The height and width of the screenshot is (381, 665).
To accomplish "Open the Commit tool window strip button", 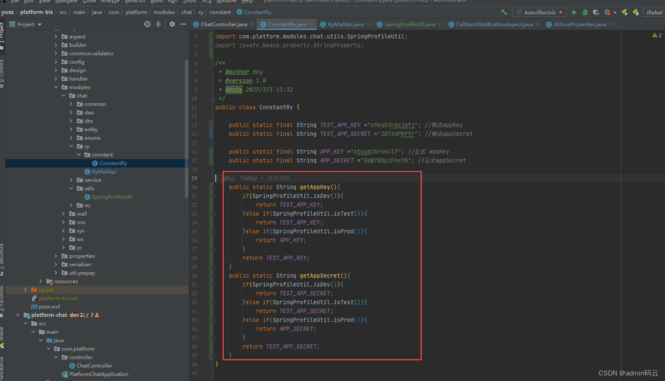I will 2,73.
